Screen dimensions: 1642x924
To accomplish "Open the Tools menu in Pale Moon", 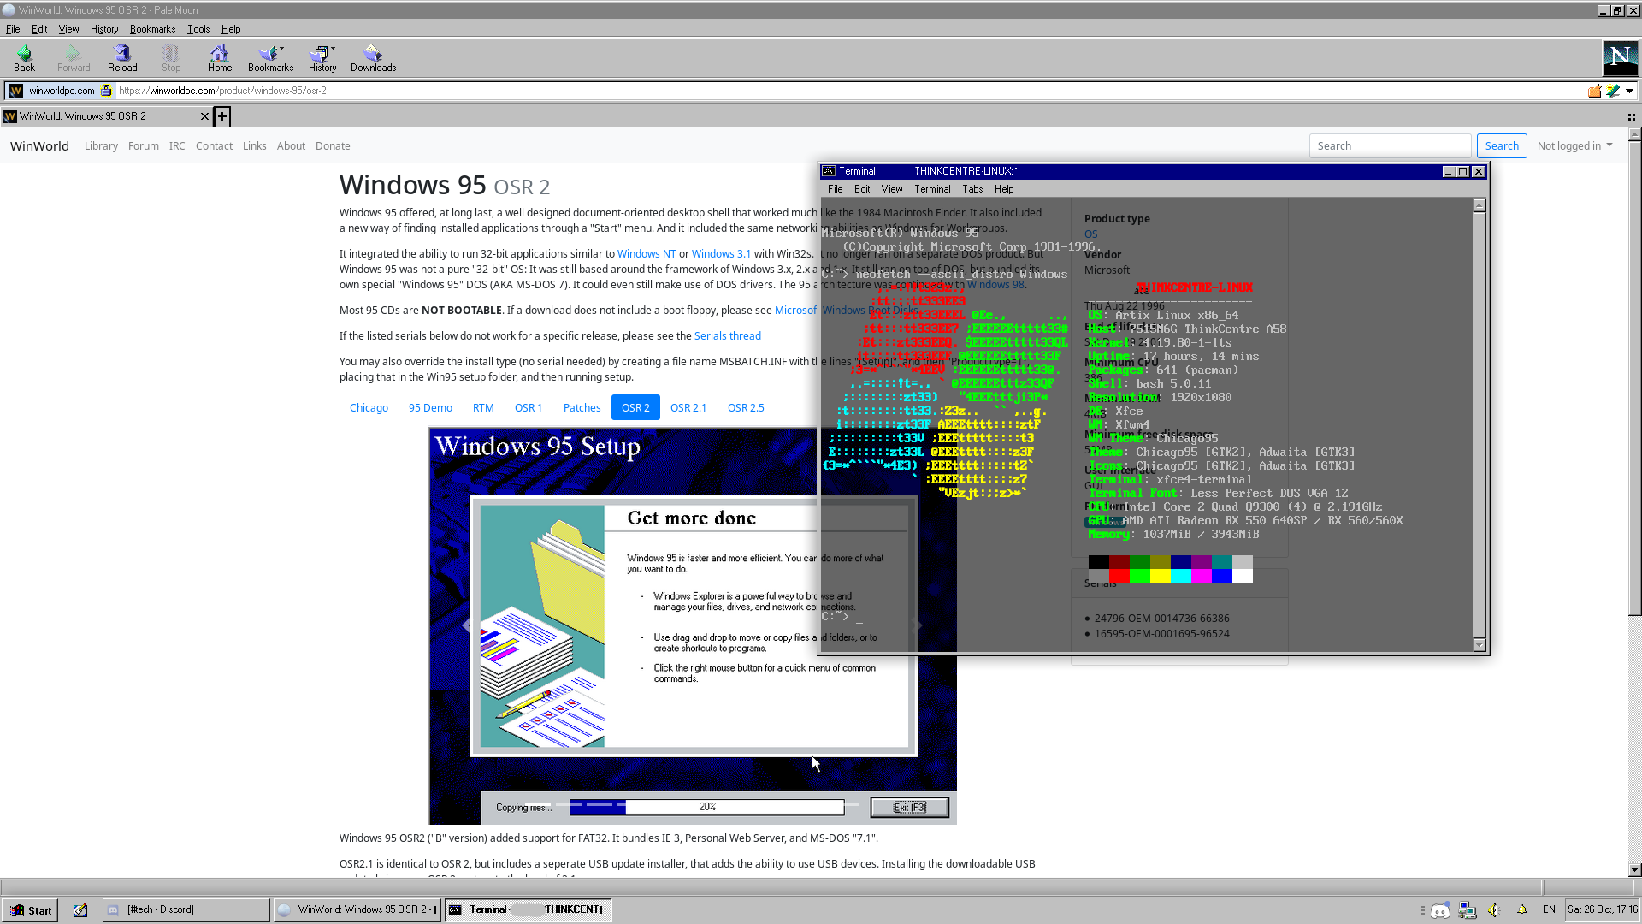I will coord(198,29).
